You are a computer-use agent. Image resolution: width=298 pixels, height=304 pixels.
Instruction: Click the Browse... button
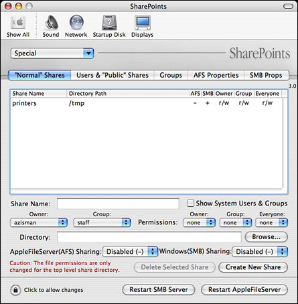[267, 237]
